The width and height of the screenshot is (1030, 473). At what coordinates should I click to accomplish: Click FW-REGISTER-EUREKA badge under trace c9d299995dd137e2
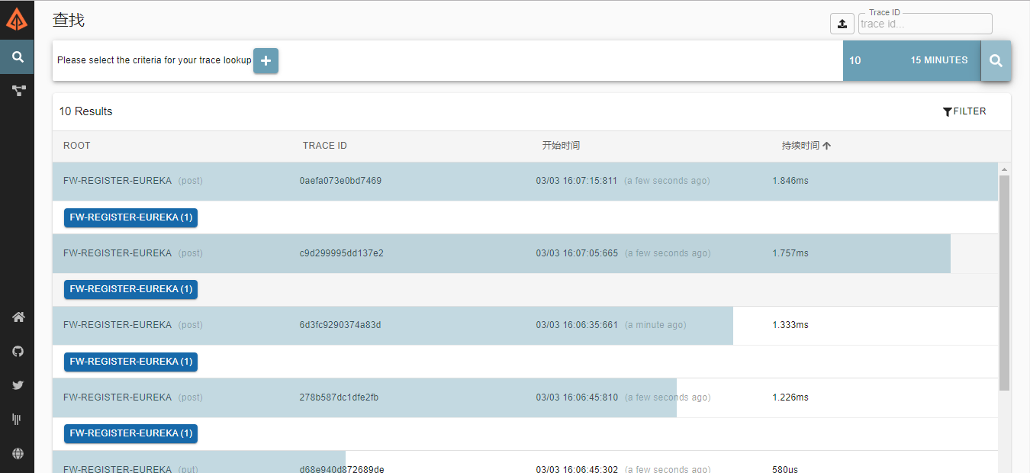pyautogui.click(x=130, y=289)
